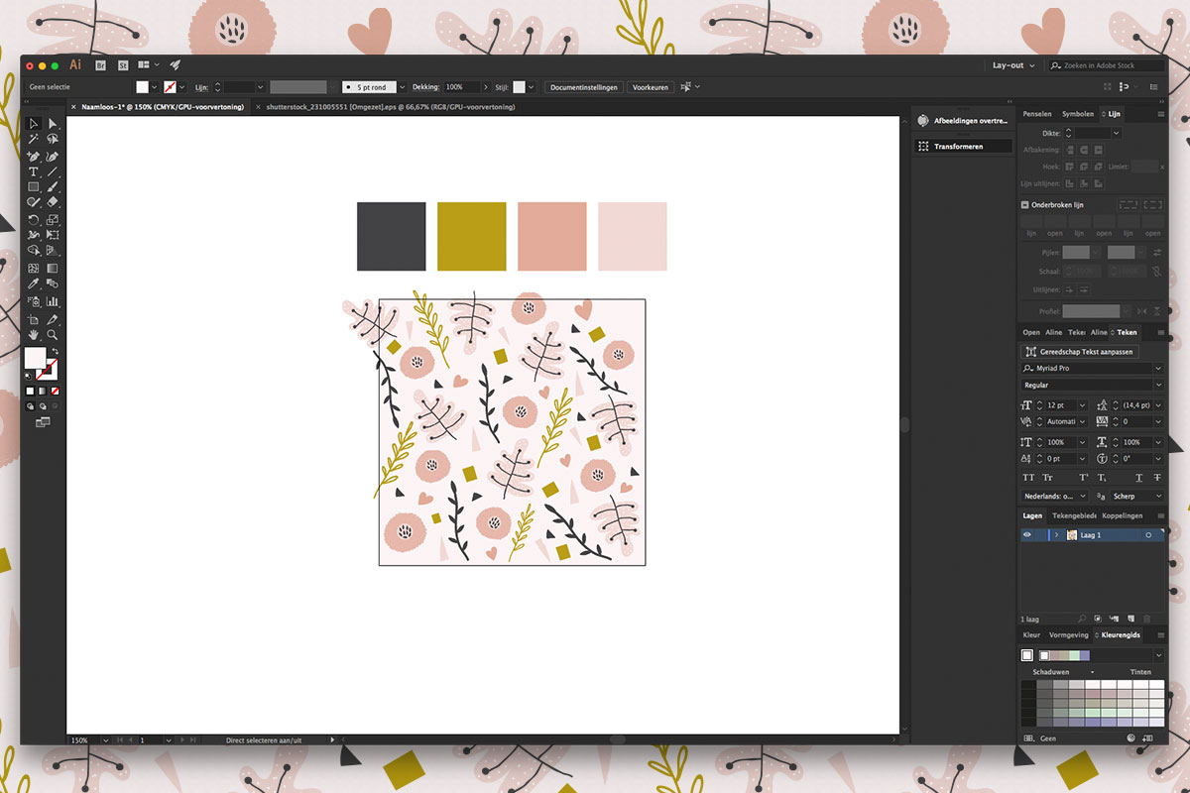This screenshot has height=793, width=1190.
Task: Open the Transformeren panel
Action: (963, 146)
